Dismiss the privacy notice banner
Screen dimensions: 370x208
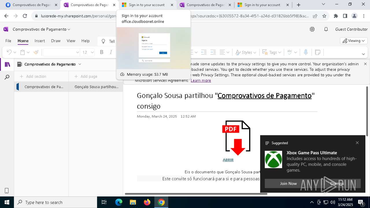pos(365,64)
